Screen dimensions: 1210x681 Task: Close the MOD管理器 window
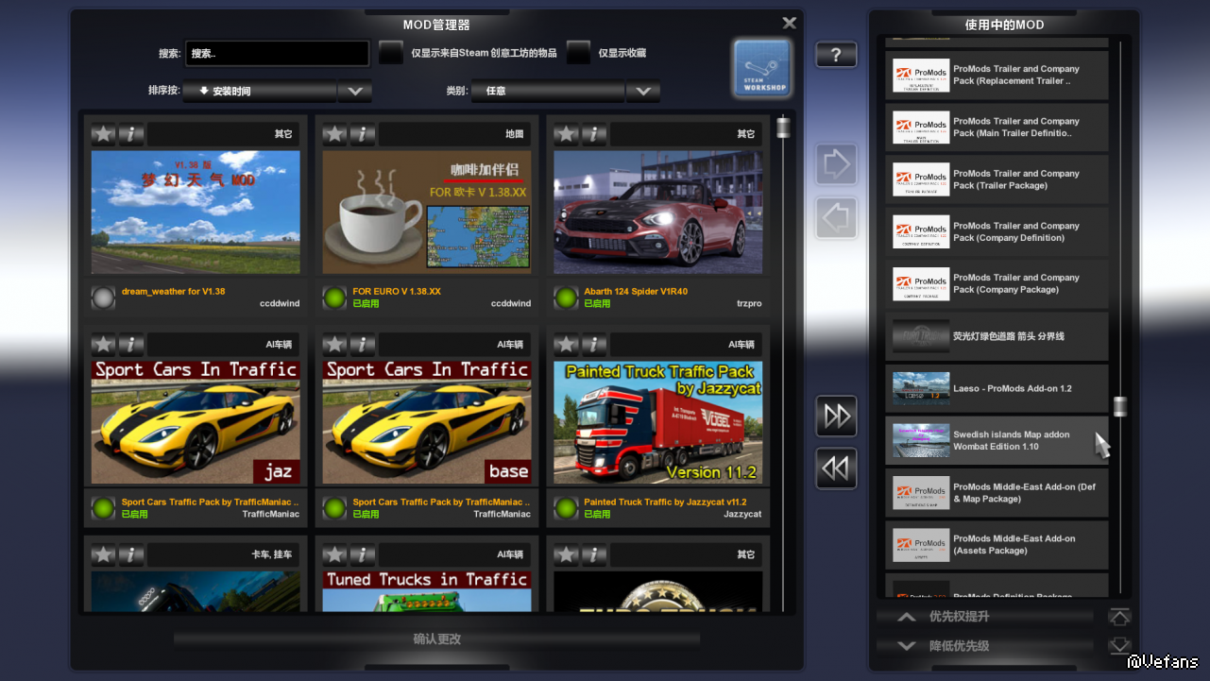[790, 23]
